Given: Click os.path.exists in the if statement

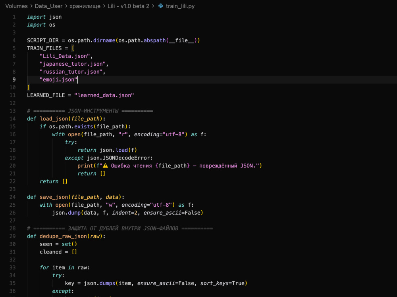Looking at the screenshot, I should point(71,127).
